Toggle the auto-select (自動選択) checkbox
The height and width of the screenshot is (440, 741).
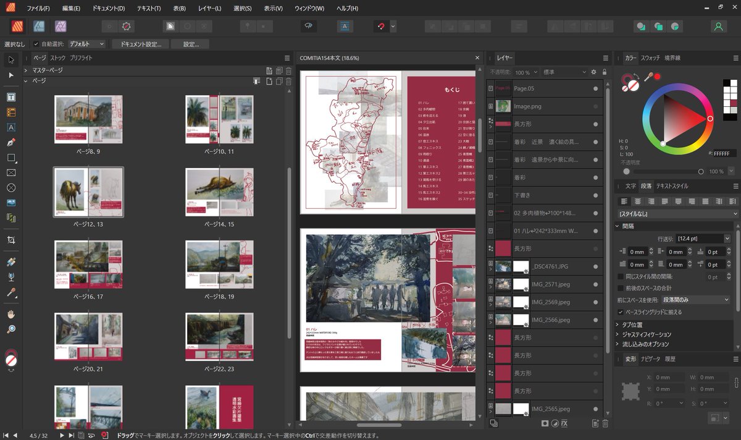36,44
